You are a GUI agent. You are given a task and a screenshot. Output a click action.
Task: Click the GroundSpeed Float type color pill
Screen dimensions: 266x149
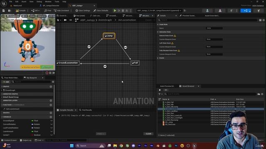tap(32, 121)
